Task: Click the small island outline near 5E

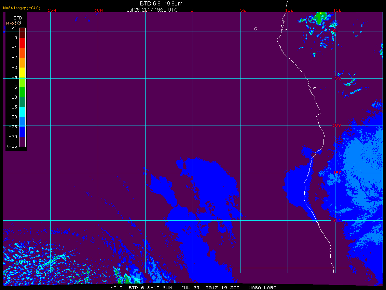Action: pyautogui.click(x=256, y=29)
